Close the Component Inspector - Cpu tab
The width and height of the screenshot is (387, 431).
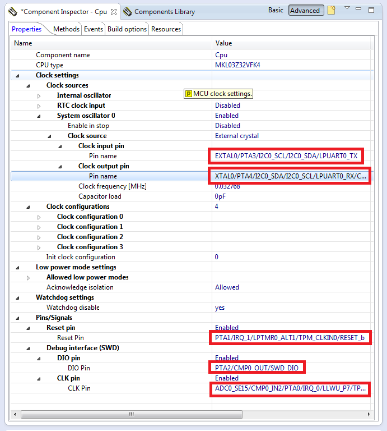click(114, 12)
